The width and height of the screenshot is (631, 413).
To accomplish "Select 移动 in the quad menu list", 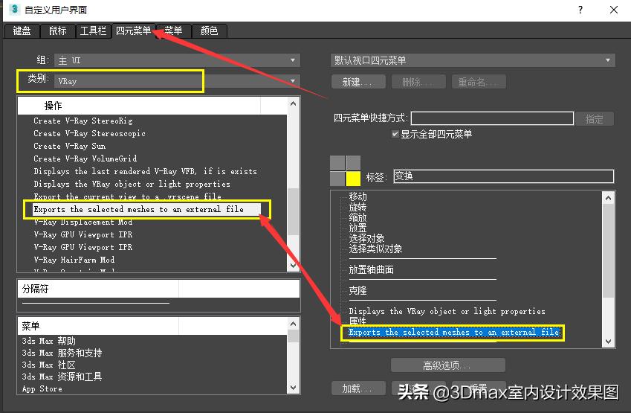I will [x=357, y=196].
